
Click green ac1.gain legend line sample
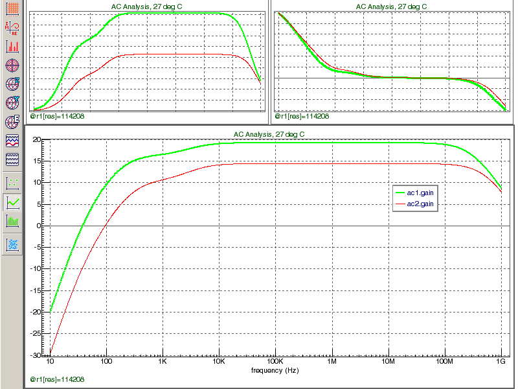pyautogui.click(x=400, y=193)
